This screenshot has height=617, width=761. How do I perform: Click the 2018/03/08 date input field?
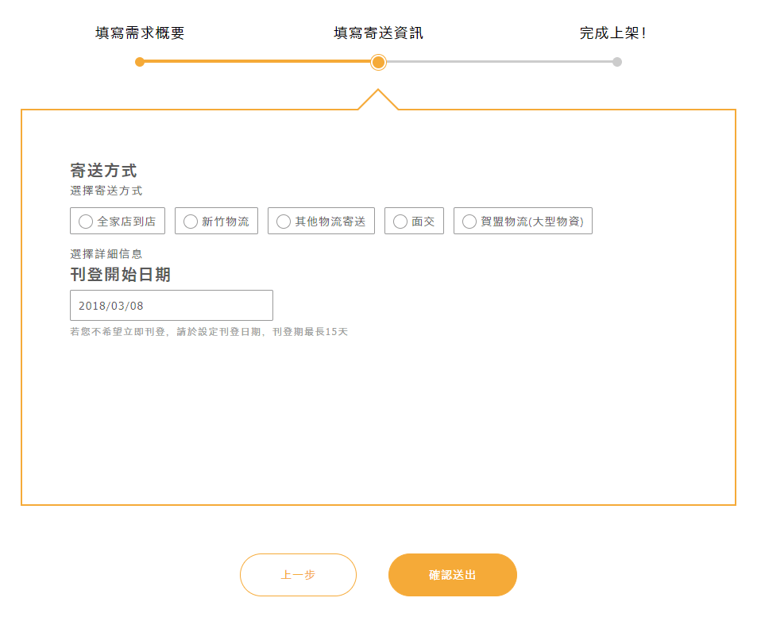[172, 305]
